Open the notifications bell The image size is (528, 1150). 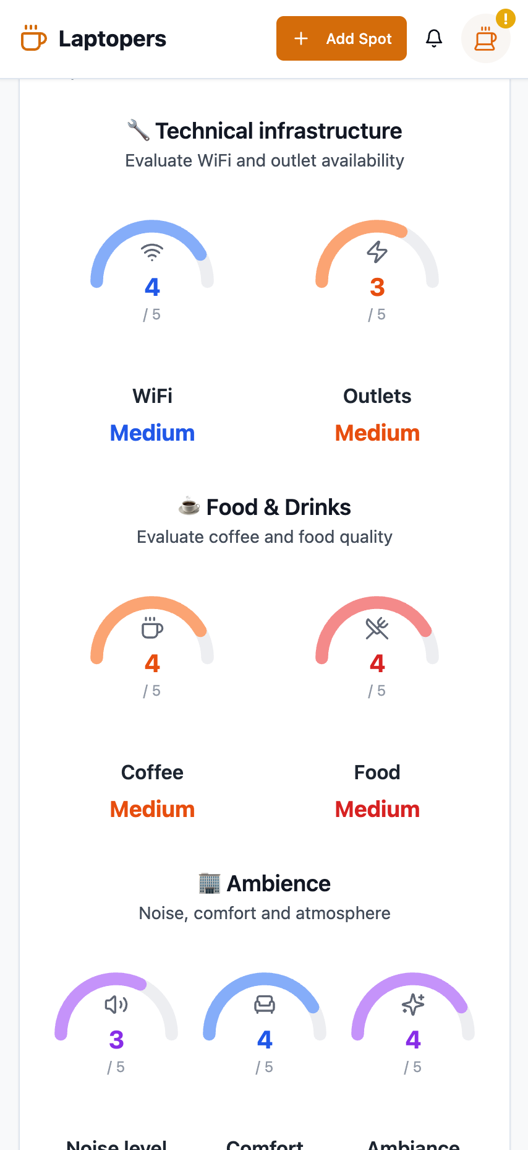click(x=434, y=38)
